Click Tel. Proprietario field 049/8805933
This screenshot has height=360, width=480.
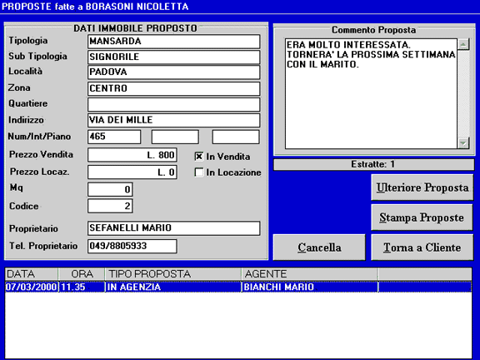pyautogui.click(x=132, y=246)
